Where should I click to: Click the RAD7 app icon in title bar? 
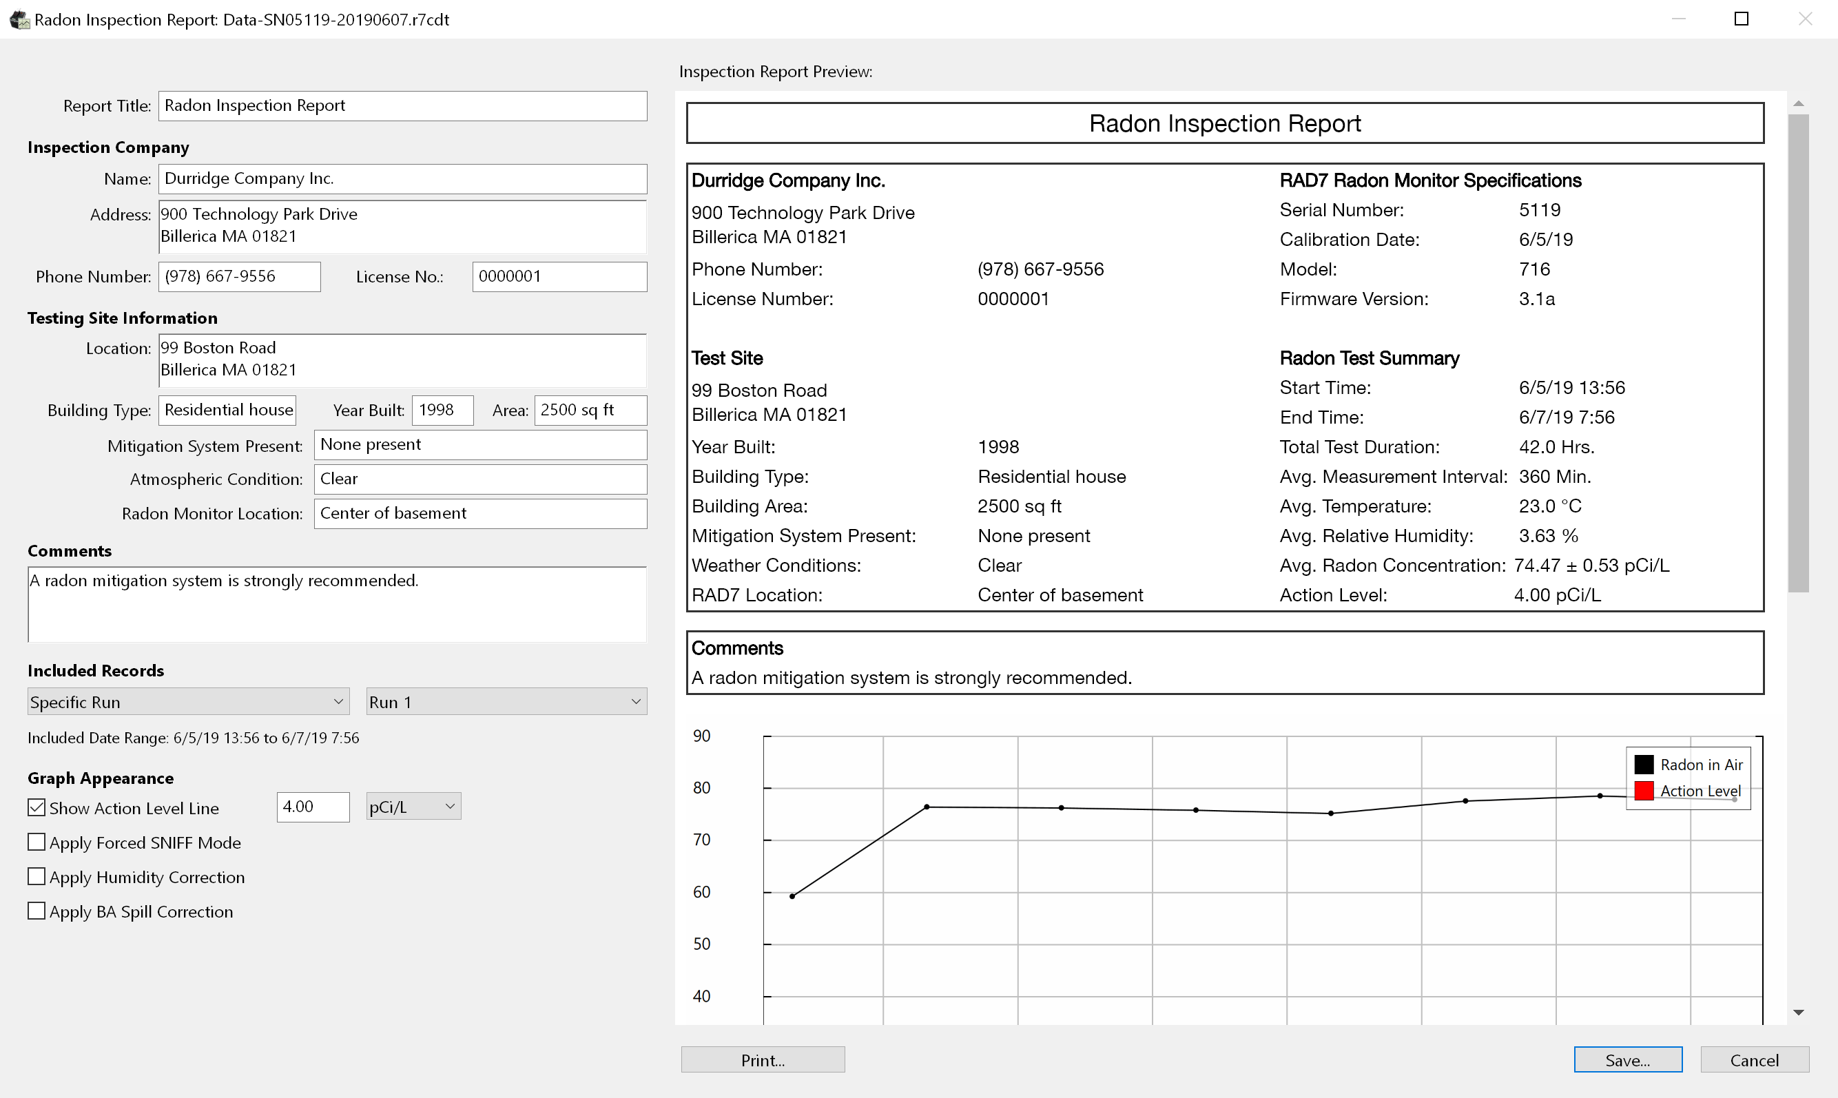pos(19,19)
